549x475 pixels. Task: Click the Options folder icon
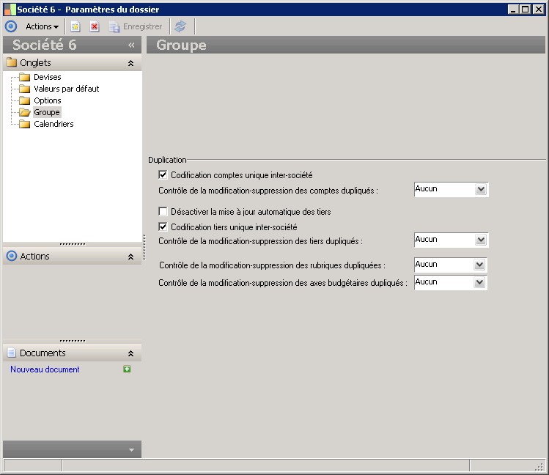click(x=24, y=101)
